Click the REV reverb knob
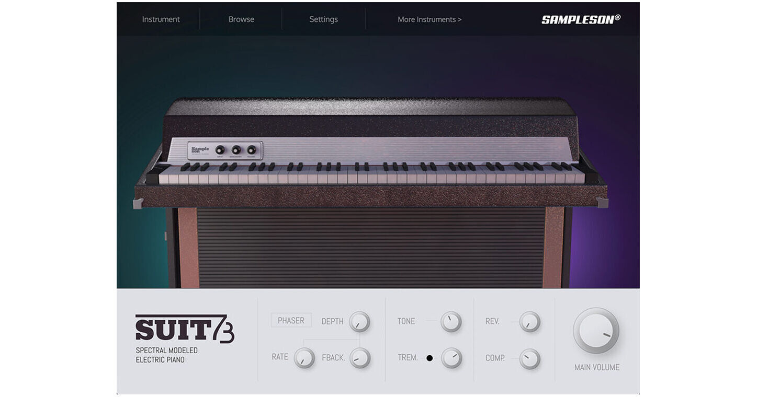Viewport: 757px width, 397px height. click(x=529, y=322)
